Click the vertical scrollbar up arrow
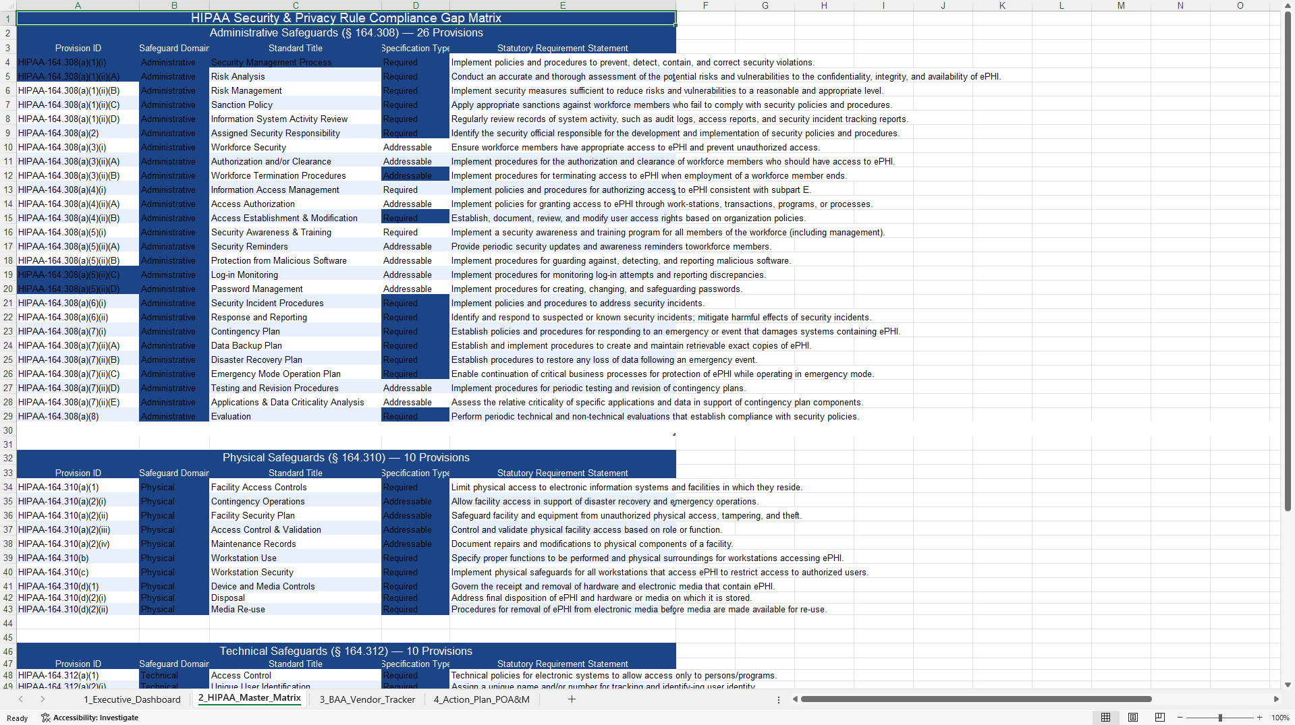This screenshot has height=725, width=1295. [1288, 5]
